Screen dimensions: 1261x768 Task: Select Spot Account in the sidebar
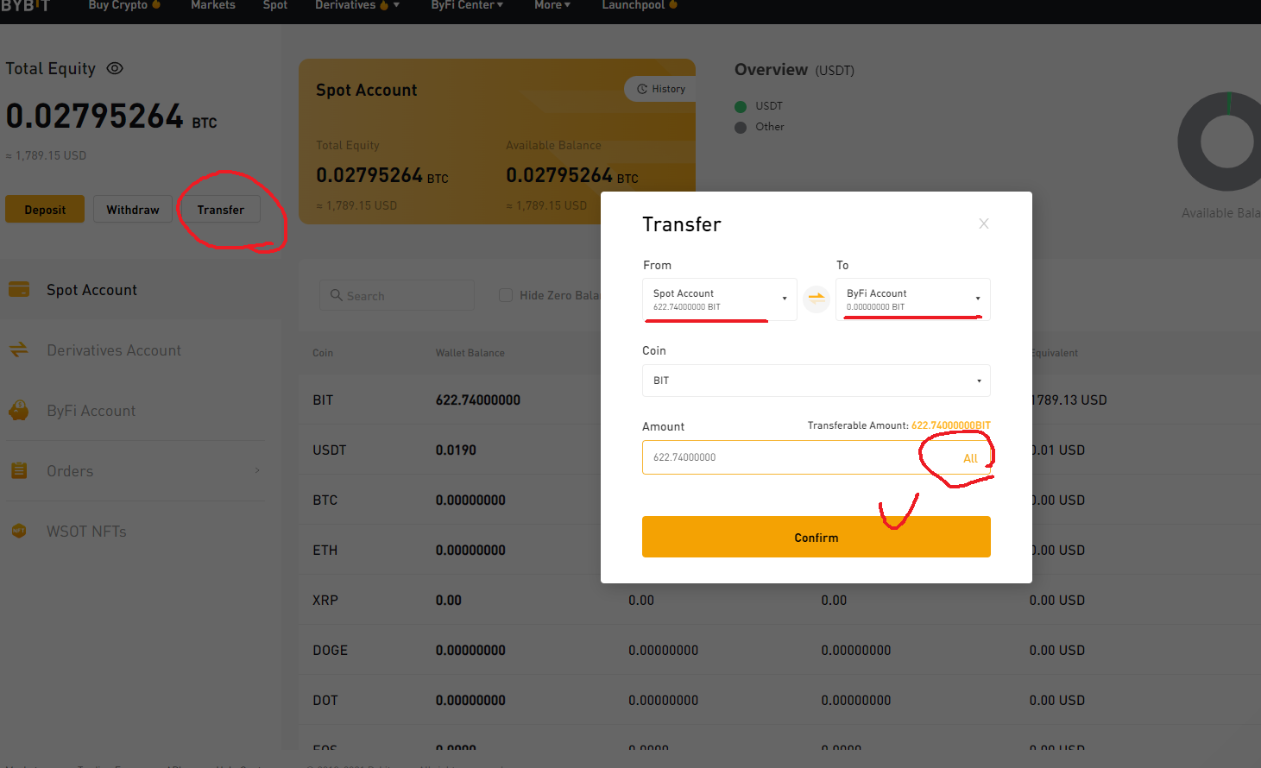point(91,290)
